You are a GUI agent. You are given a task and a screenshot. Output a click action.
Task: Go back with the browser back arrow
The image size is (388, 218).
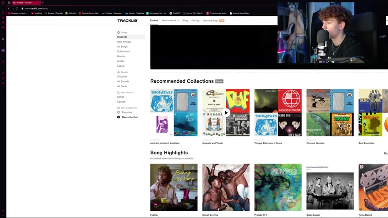tap(9, 9)
